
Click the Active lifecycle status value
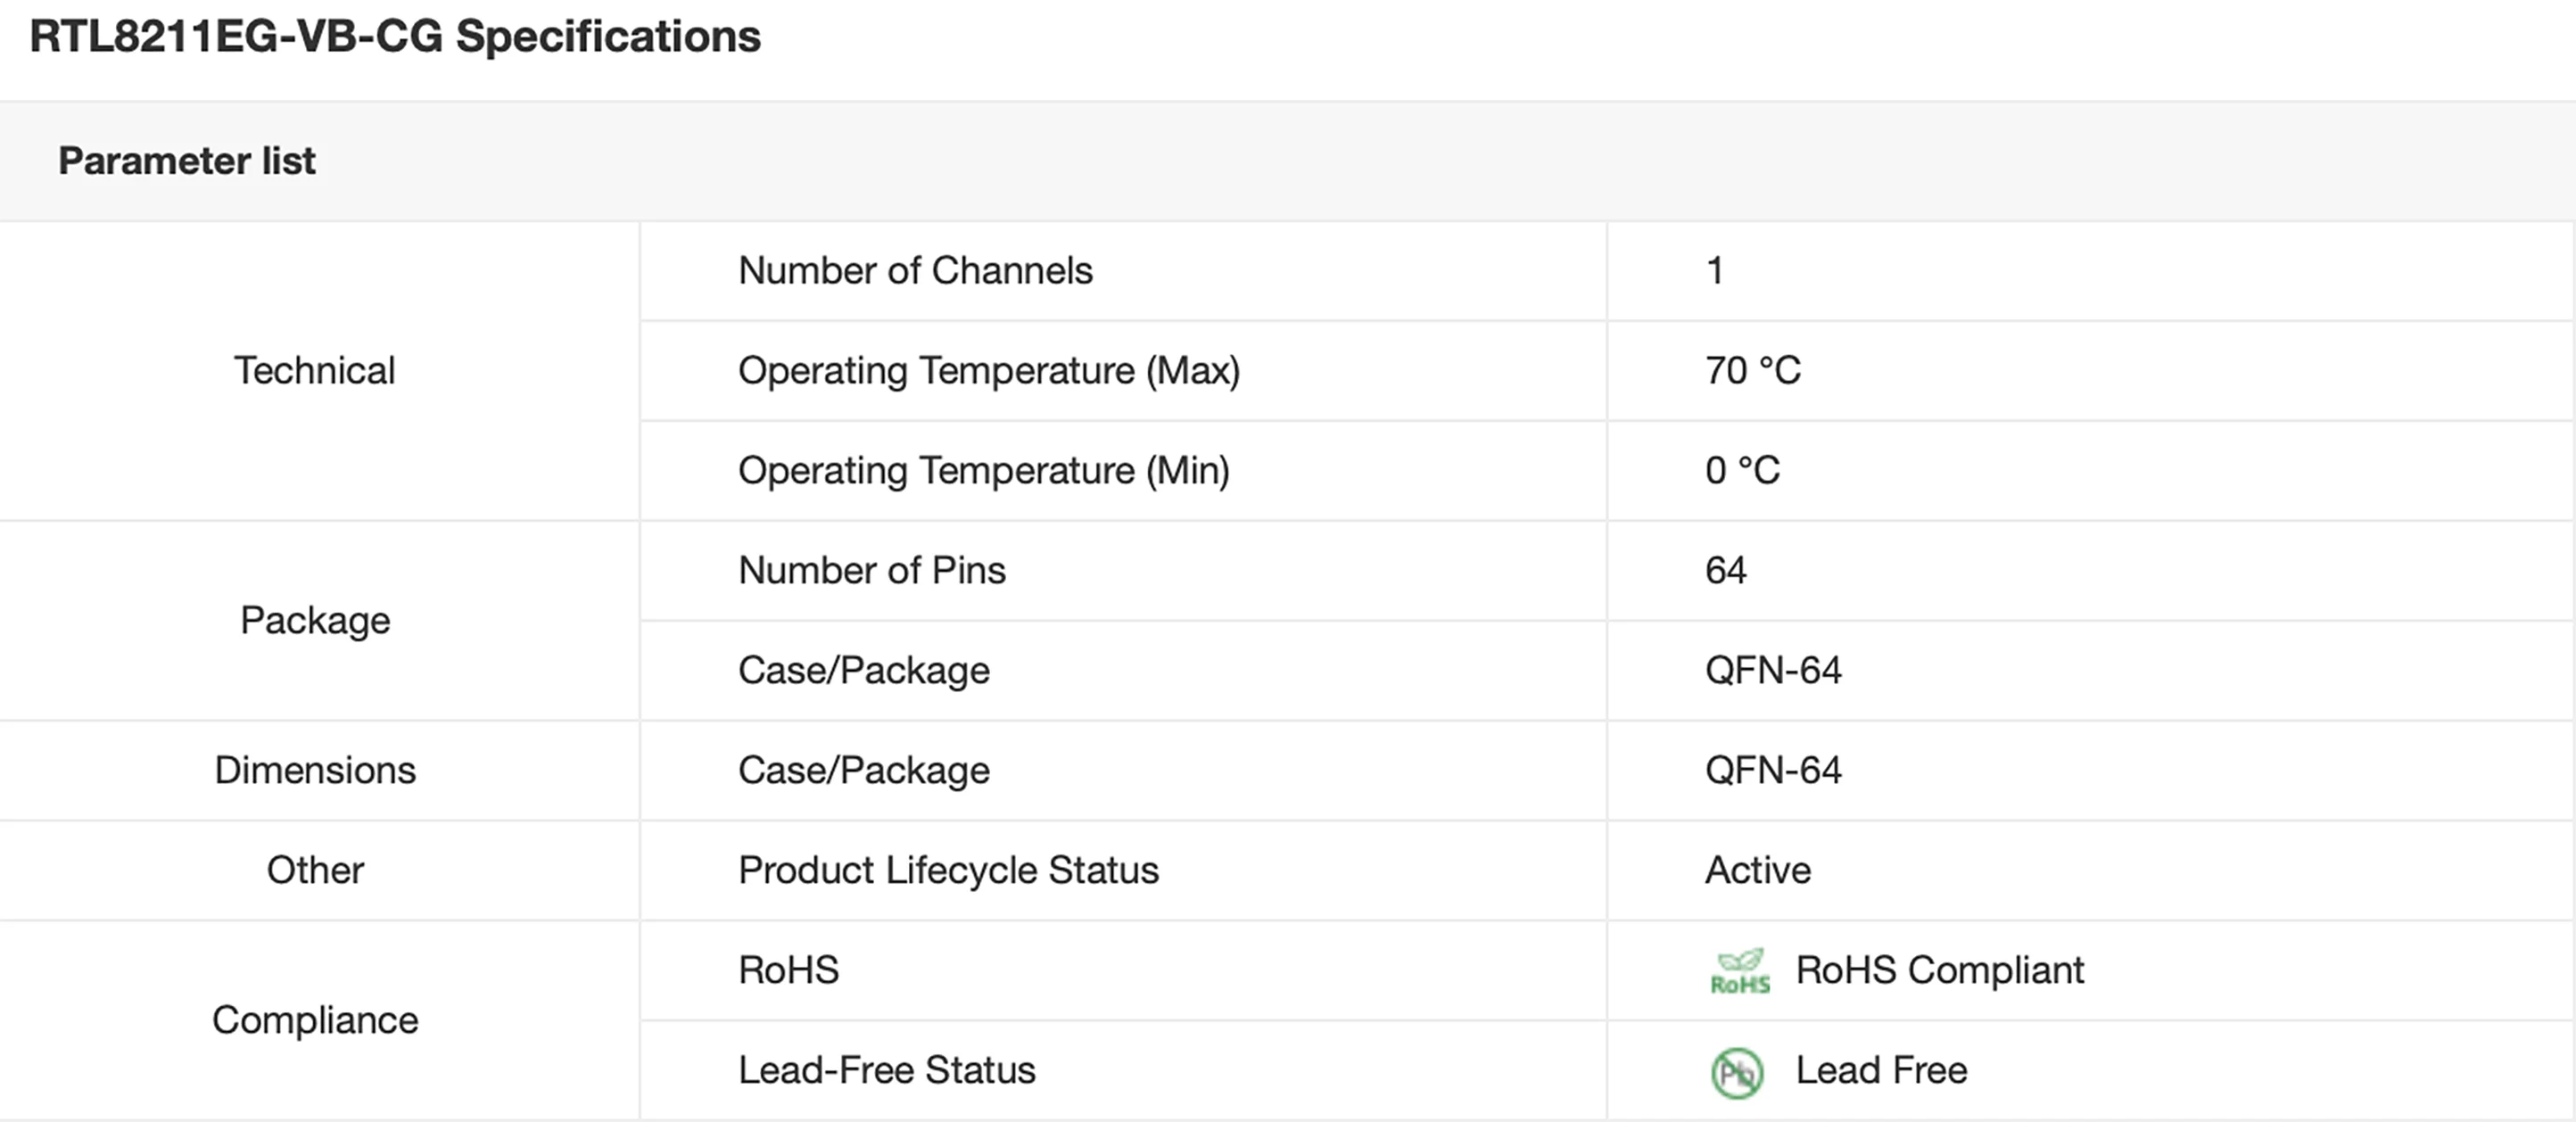coord(1758,871)
